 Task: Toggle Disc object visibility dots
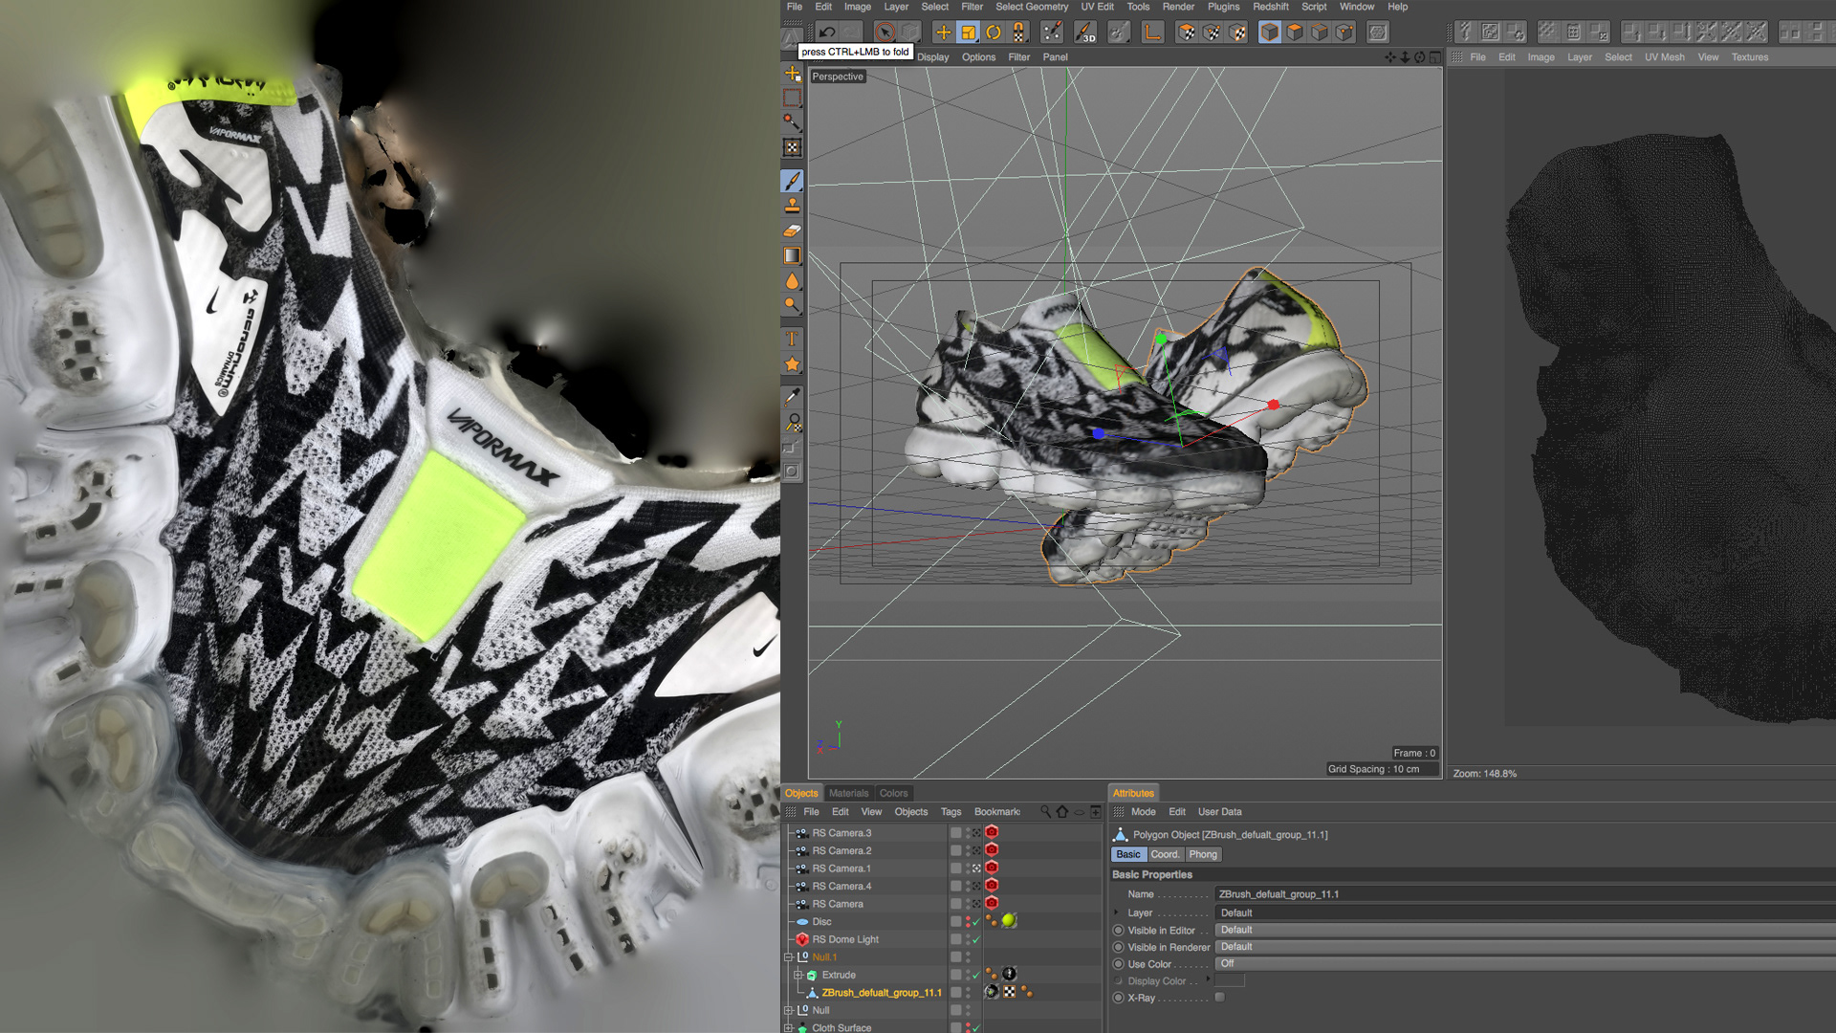pos(967,921)
